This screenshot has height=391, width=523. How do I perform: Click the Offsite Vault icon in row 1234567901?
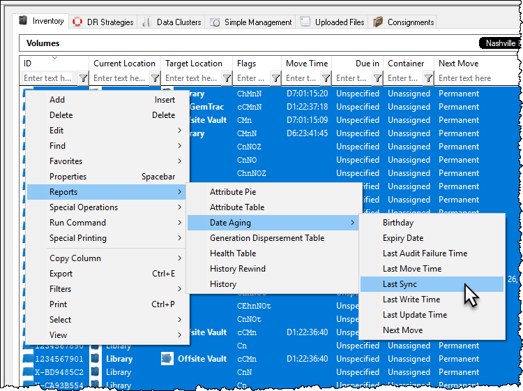(x=167, y=359)
